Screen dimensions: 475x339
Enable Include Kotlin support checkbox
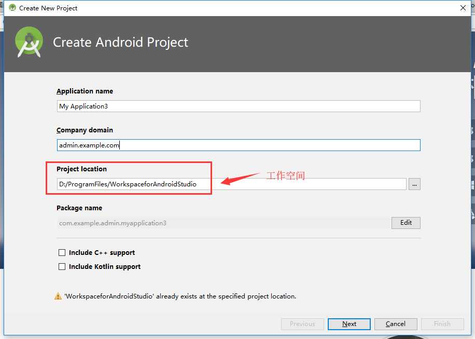tap(62, 266)
